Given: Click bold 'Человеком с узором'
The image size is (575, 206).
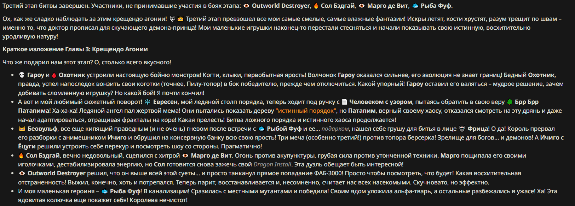Looking at the screenshot, I should (381, 102).
